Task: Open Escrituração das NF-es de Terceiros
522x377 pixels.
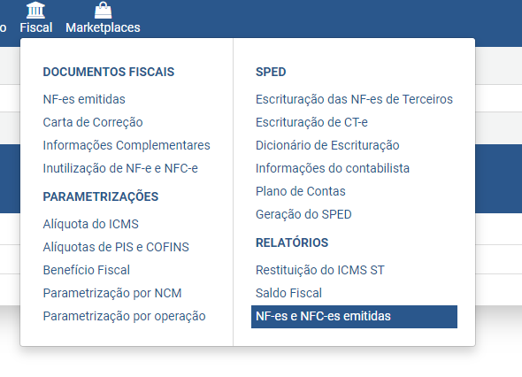Action: [354, 99]
